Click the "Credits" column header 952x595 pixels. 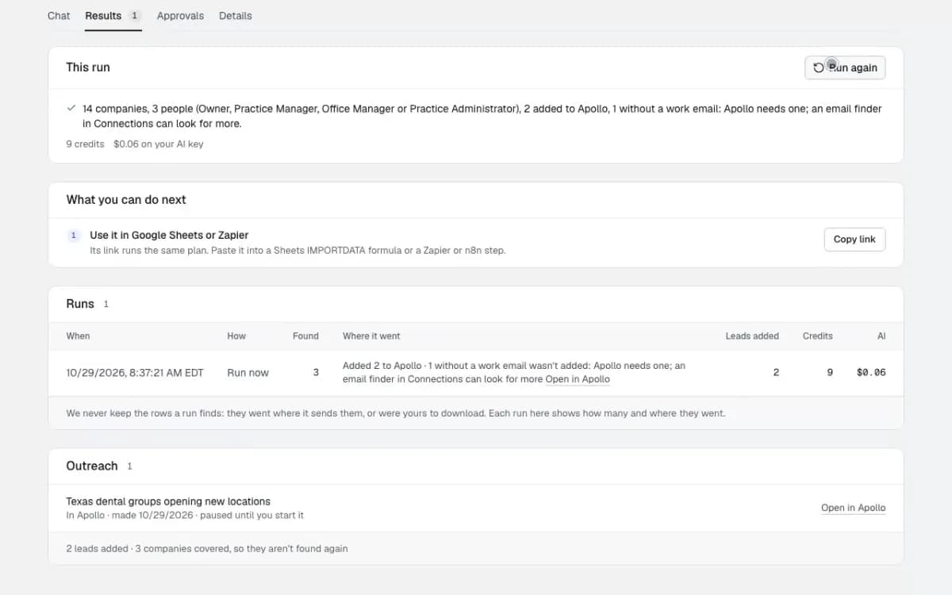click(817, 336)
